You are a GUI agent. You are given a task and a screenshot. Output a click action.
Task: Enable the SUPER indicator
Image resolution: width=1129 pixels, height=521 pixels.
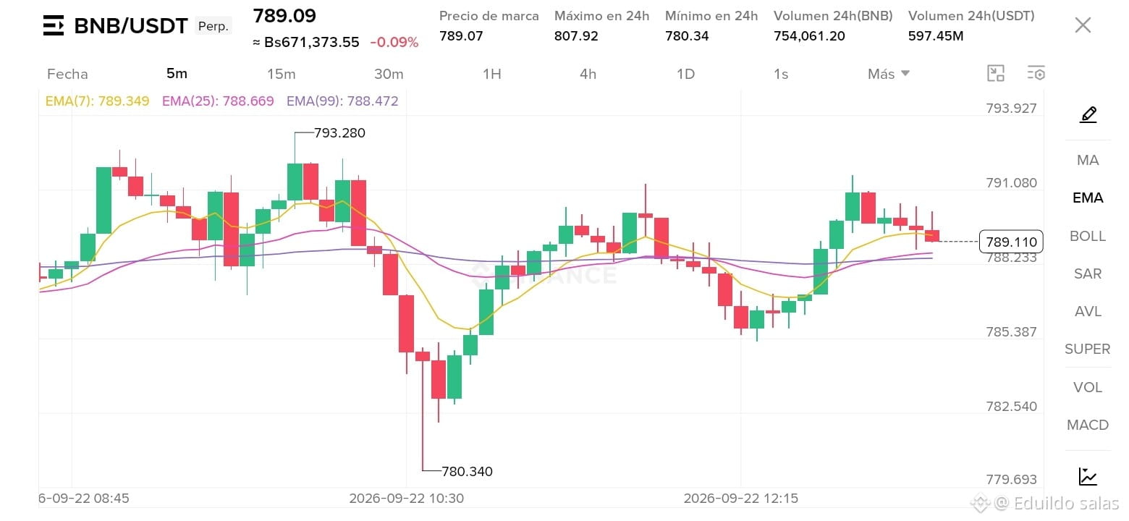[x=1088, y=349]
